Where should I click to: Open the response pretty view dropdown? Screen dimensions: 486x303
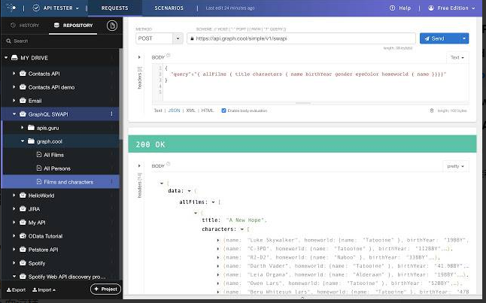456,166
